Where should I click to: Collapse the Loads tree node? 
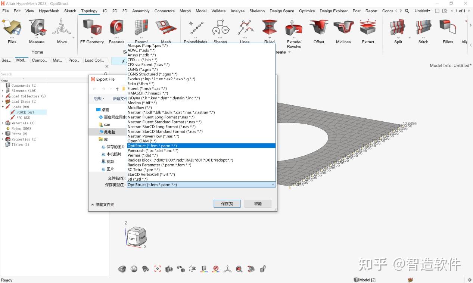pyautogui.click(x=3, y=107)
